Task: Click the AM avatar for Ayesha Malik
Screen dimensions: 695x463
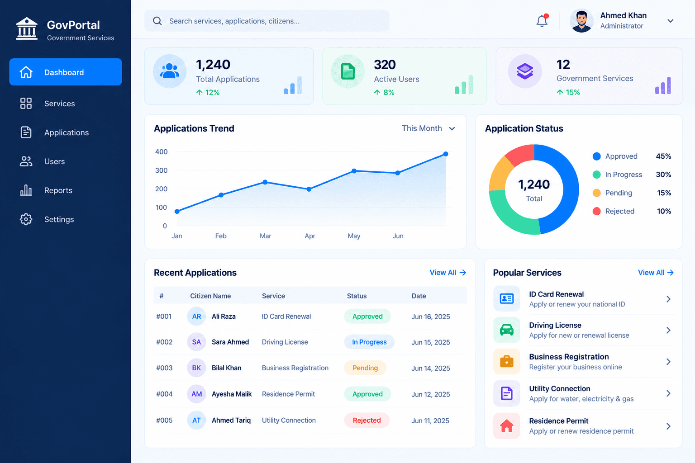Action: 196,394
